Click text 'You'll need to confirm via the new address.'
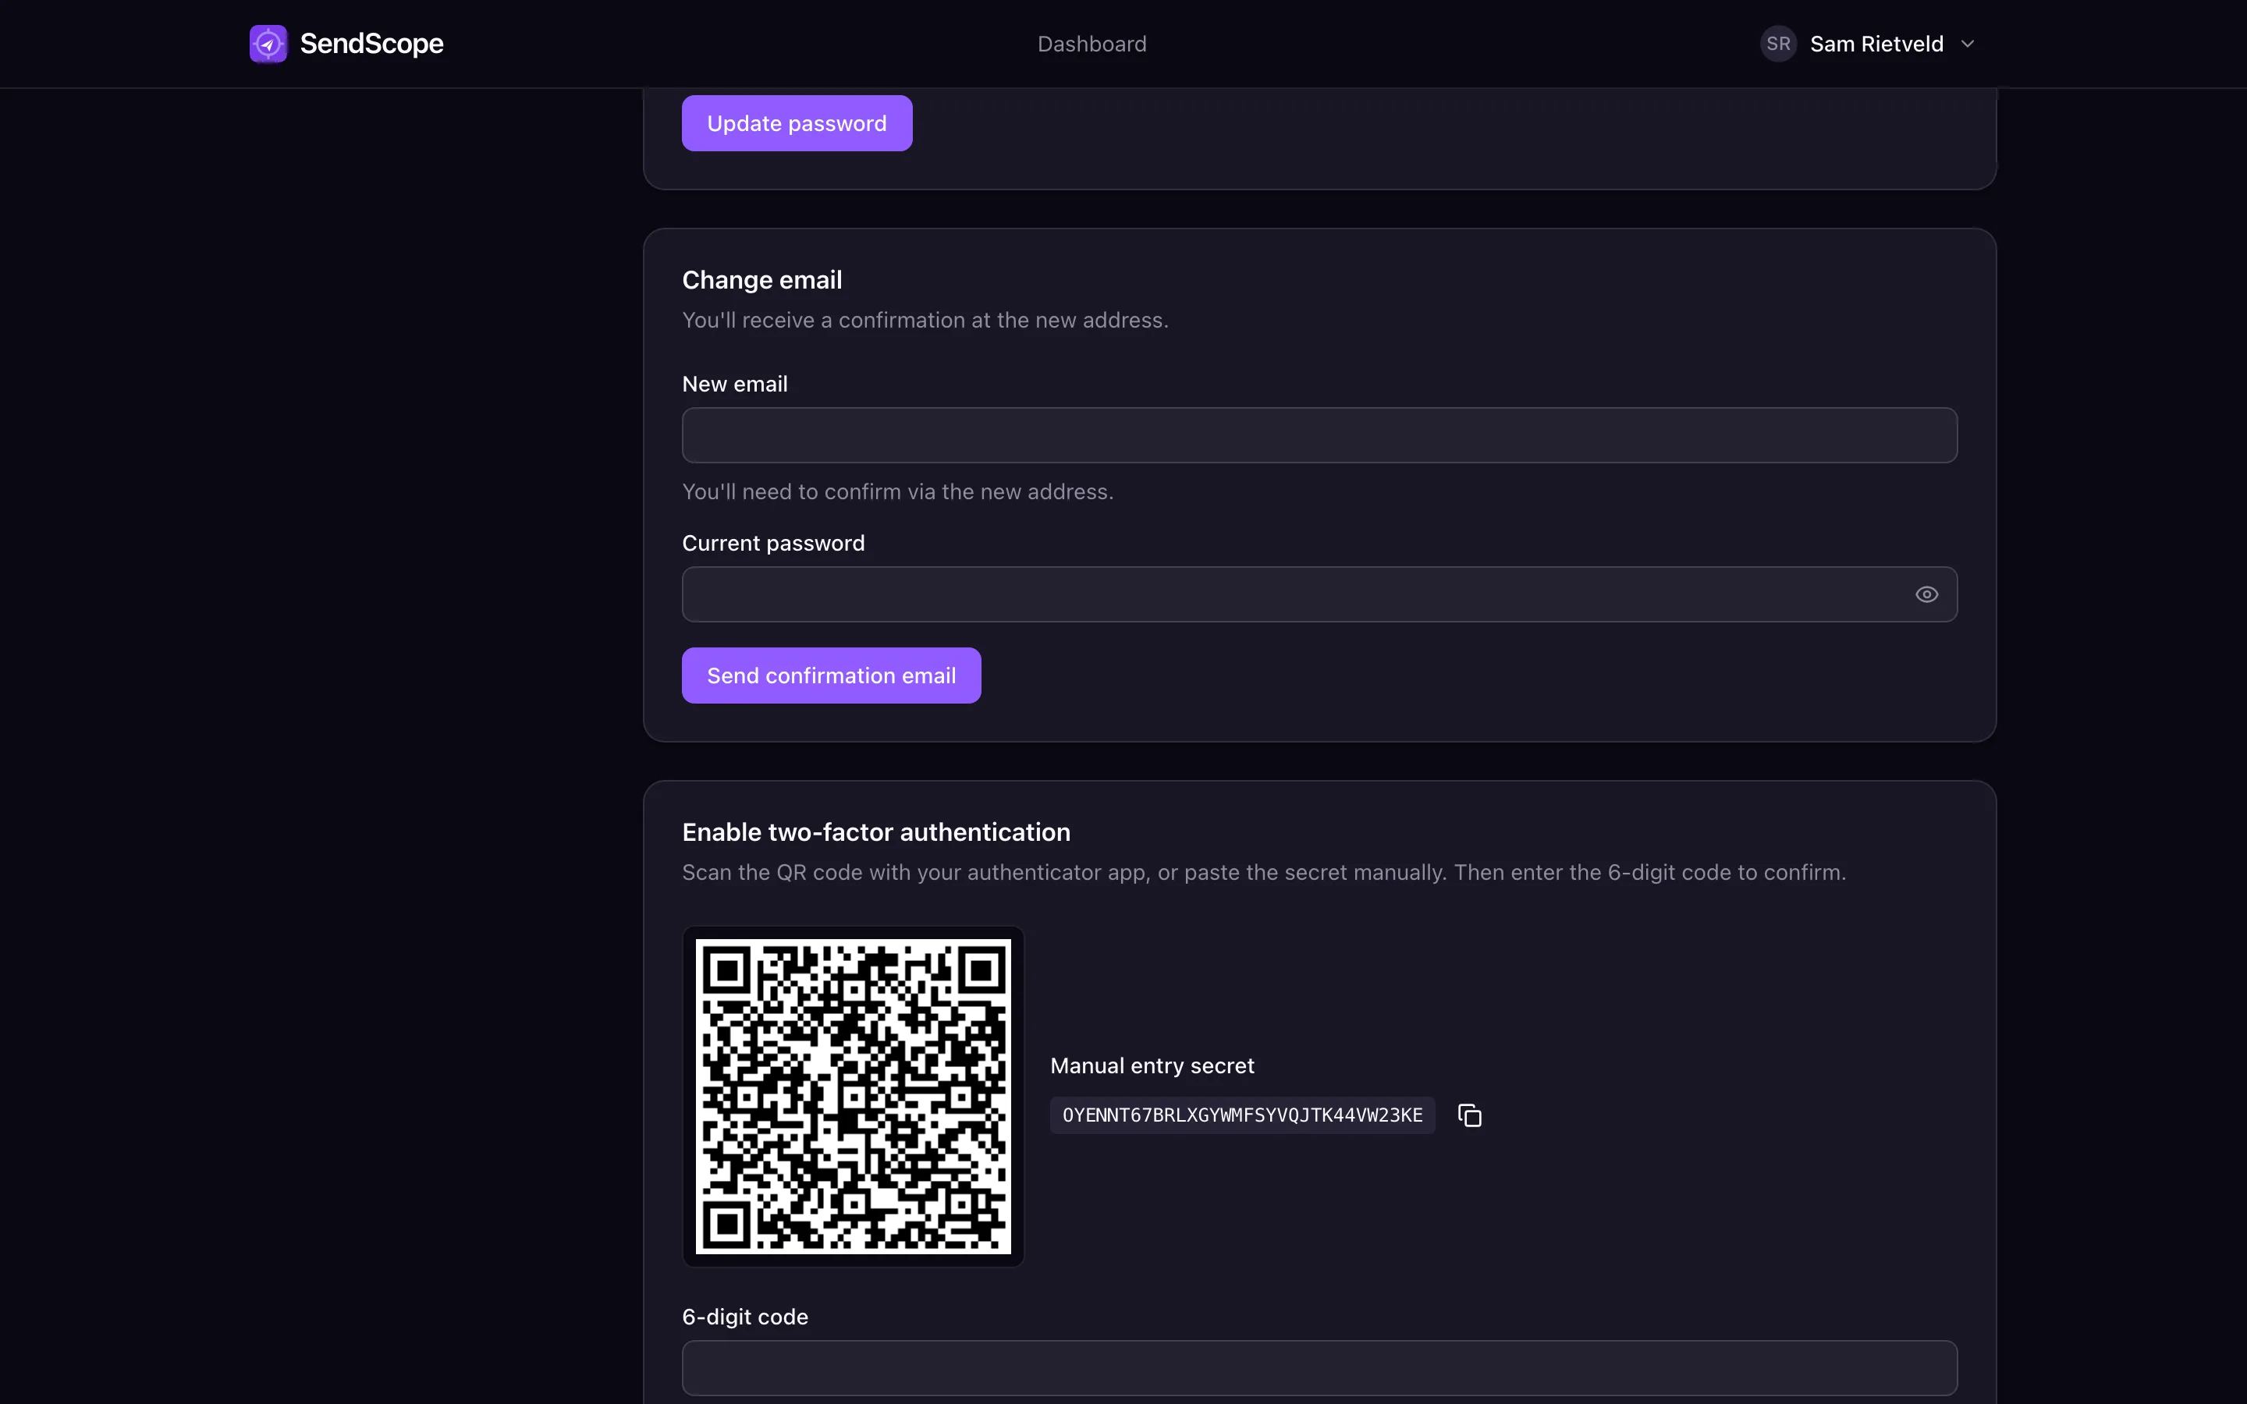2247x1404 pixels. click(897, 491)
